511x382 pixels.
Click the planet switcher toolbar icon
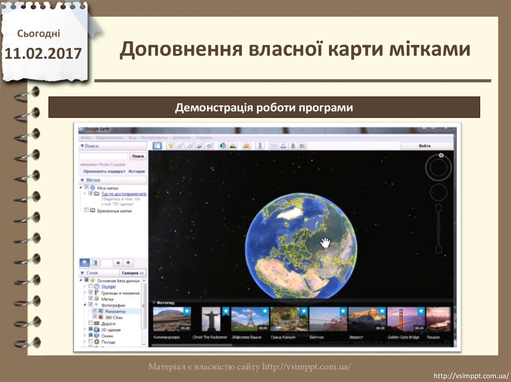click(246, 146)
